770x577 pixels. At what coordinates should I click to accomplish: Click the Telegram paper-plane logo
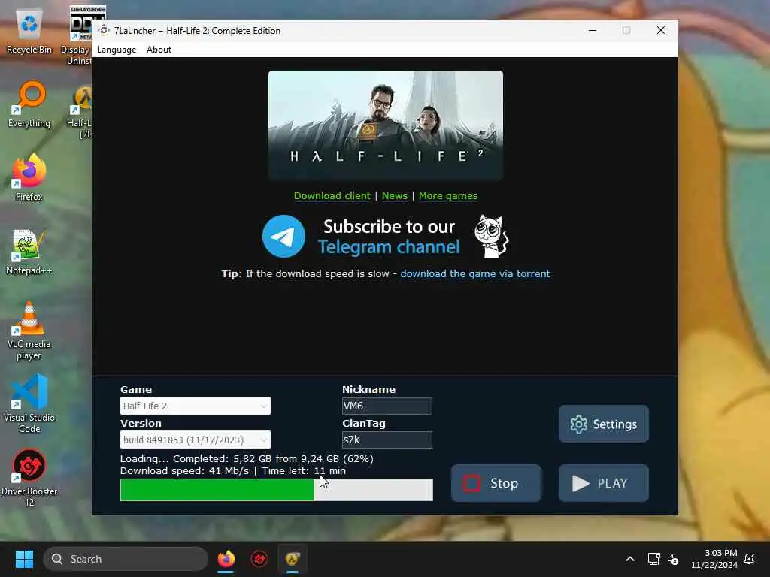283,236
